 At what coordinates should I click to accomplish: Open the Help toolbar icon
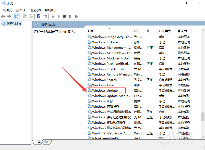point(39,17)
